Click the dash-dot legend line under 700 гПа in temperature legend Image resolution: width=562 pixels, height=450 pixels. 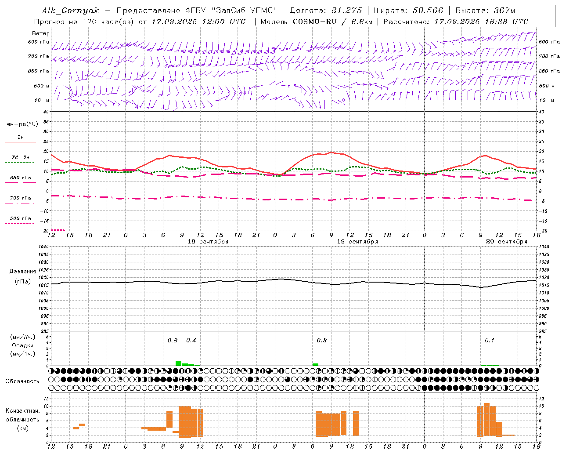tap(19, 203)
